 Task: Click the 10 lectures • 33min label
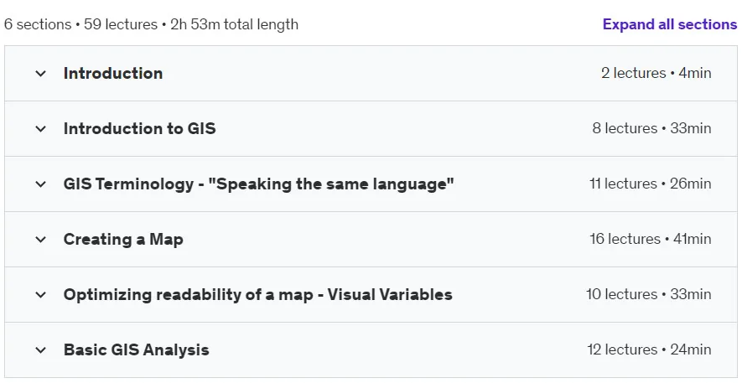click(x=648, y=294)
